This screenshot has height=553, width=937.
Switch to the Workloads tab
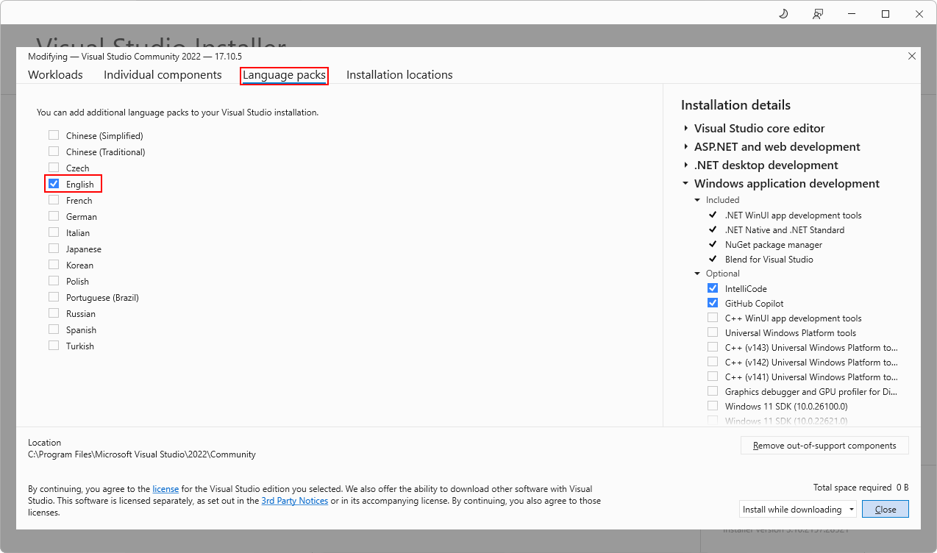(x=54, y=74)
